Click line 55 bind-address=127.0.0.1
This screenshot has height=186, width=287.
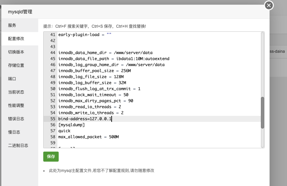(85, 119)
